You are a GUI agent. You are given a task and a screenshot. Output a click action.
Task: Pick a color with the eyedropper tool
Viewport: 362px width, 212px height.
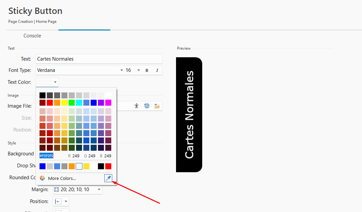(108, 178)
